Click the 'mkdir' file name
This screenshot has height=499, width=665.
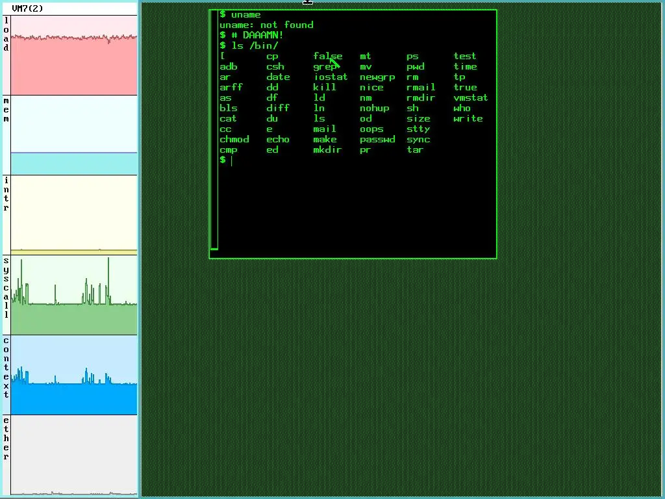(x=327, y=150)
